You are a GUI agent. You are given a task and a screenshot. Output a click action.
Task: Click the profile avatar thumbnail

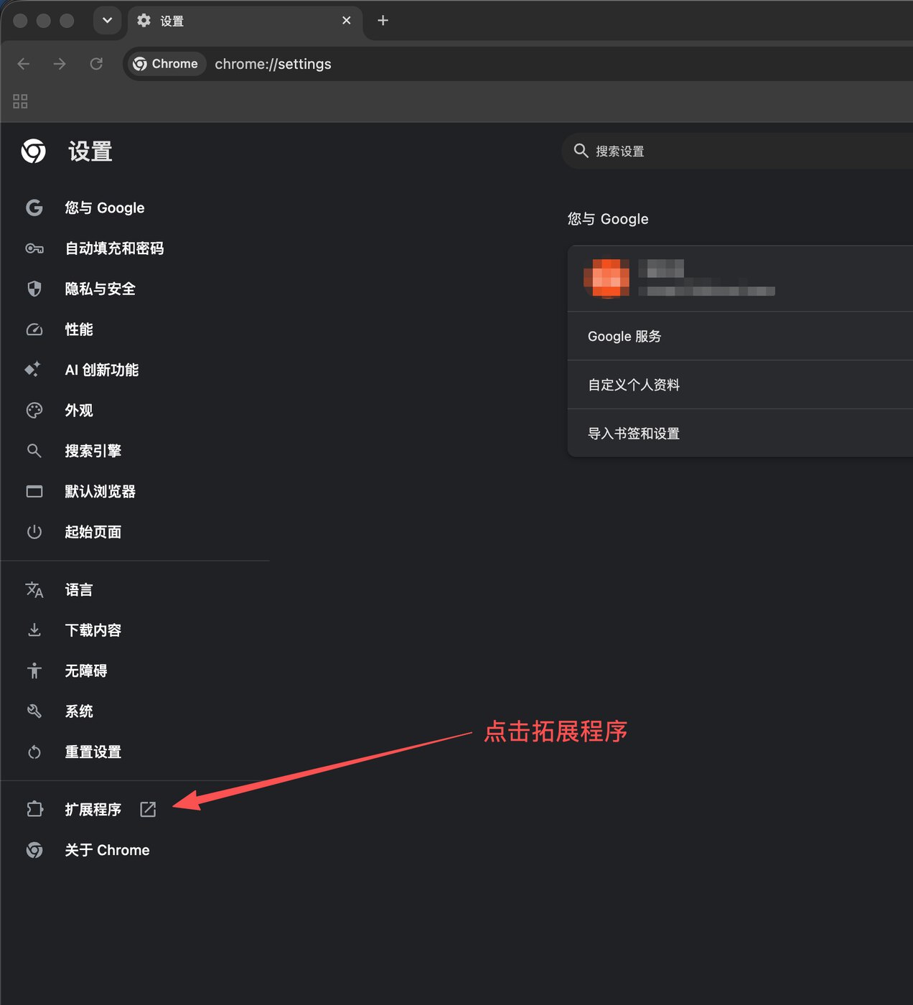click(607, 278)
